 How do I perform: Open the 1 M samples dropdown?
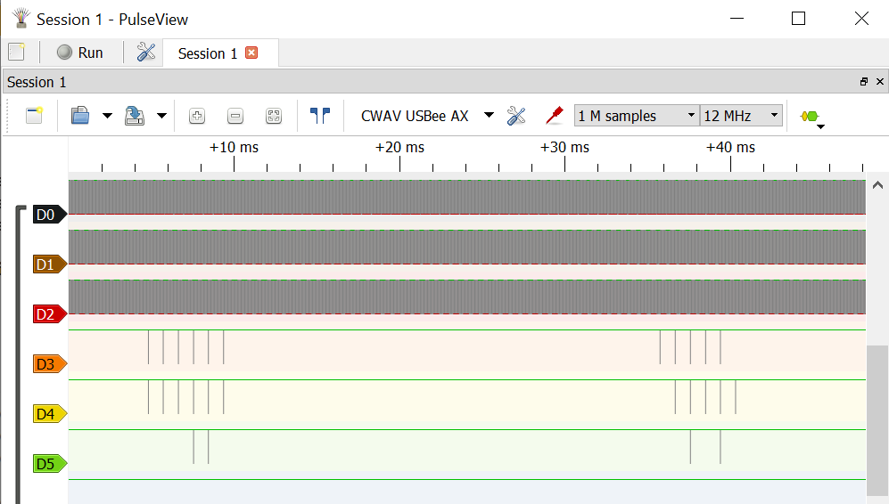click(x=637, y=116)
